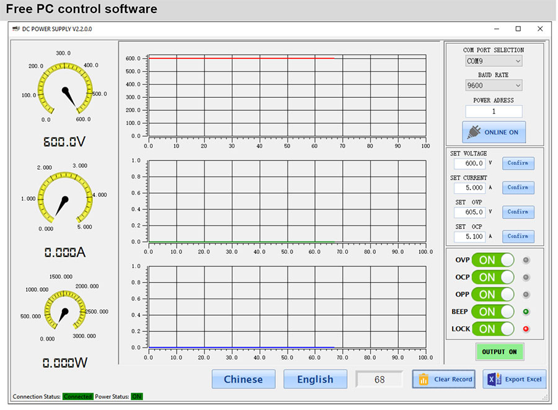The width and height of the screenshot is (558, 410).
Task: Click the power chart with blue trace
Action: click(287, 307)
